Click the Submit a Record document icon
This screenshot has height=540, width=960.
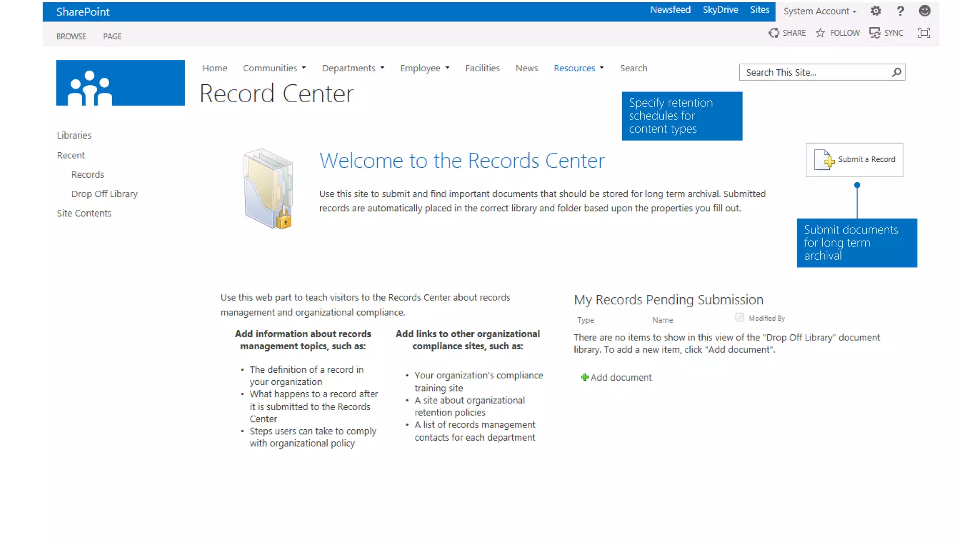coord(824,160)
